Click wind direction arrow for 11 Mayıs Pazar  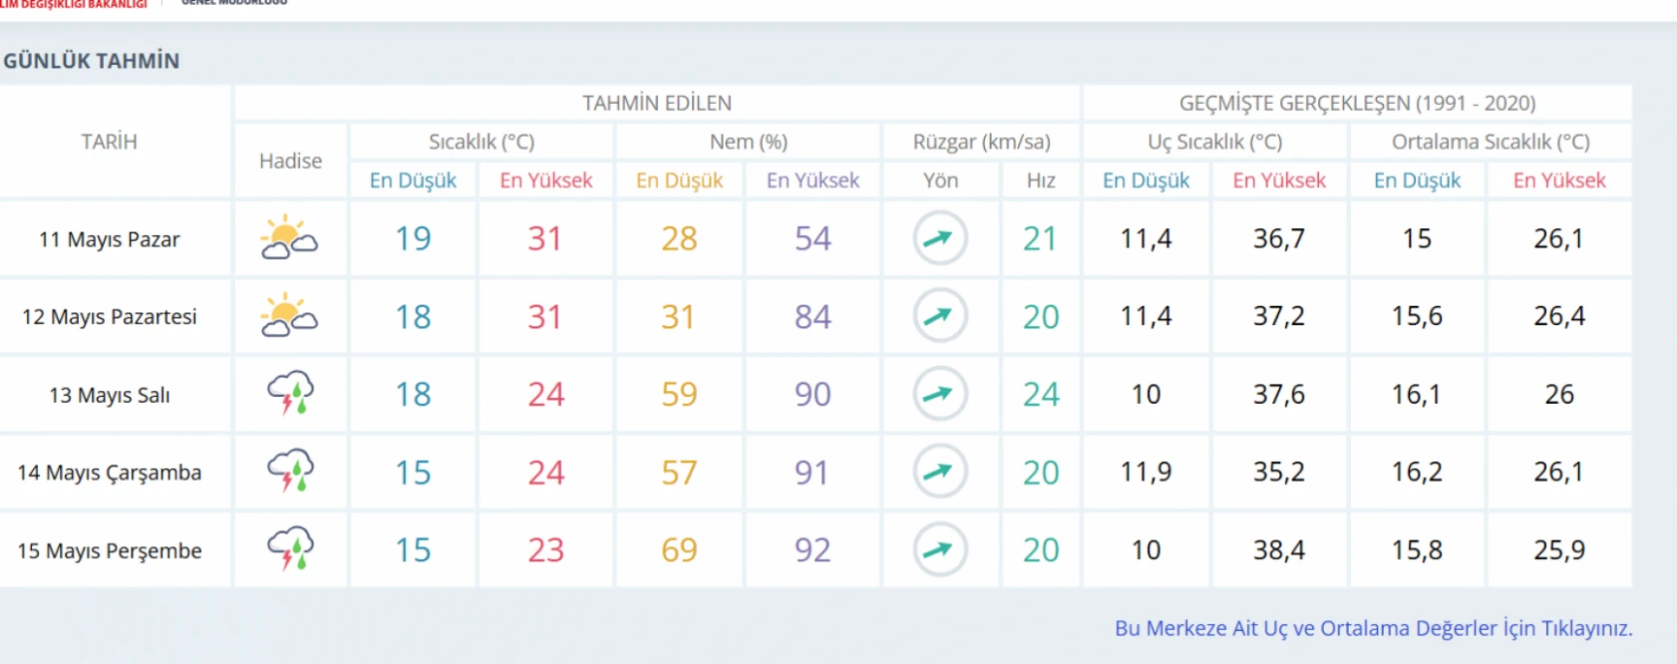(x=939, y=238)
